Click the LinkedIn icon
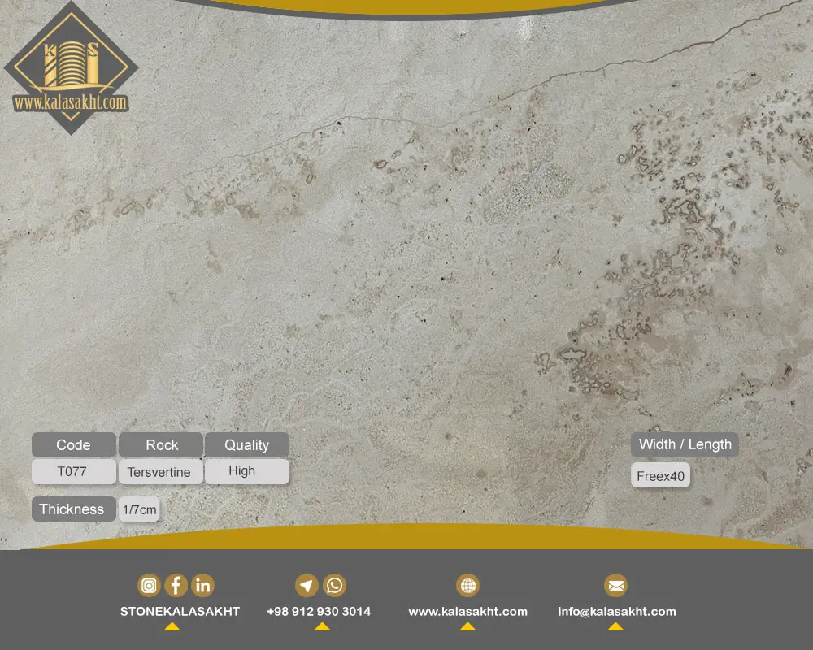Viewport: 813px width, 650px height. 202,586
